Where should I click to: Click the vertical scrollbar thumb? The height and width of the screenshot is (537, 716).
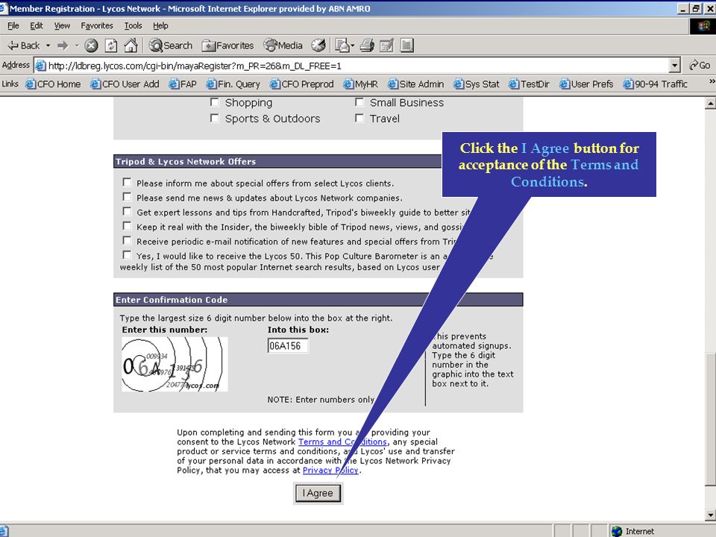tap(710, 419)
